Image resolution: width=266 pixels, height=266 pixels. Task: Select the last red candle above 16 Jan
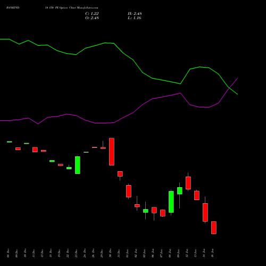pyautogui.click(x=214, y=228)
